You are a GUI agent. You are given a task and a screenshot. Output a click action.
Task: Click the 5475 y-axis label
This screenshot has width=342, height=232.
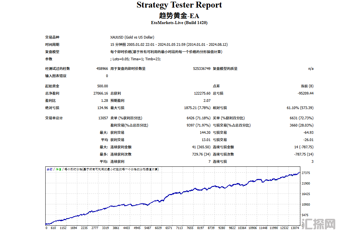pos(305,215)
